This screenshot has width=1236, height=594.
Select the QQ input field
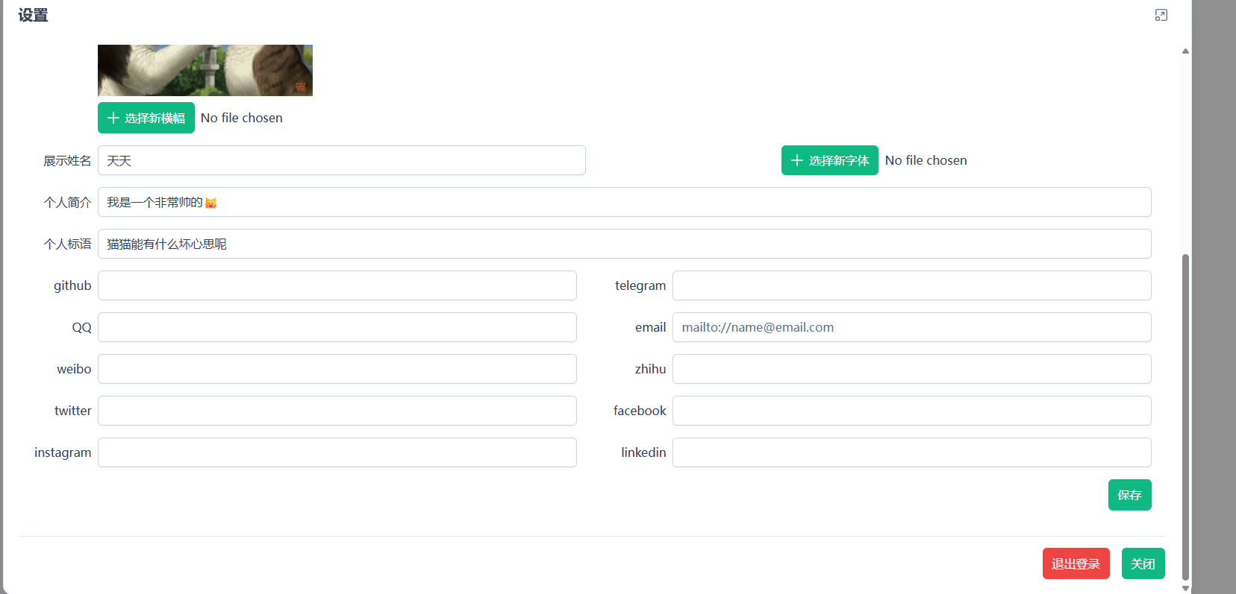[x=337, y=327]
